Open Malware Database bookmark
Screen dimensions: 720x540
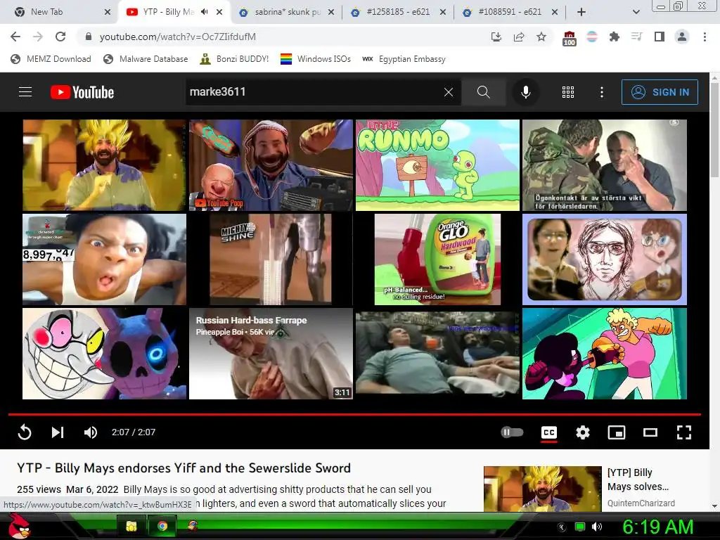(146, 59)
